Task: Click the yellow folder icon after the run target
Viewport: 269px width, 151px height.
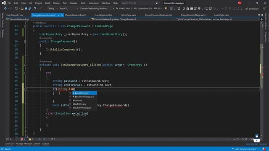Action: [x=166, y=8]
